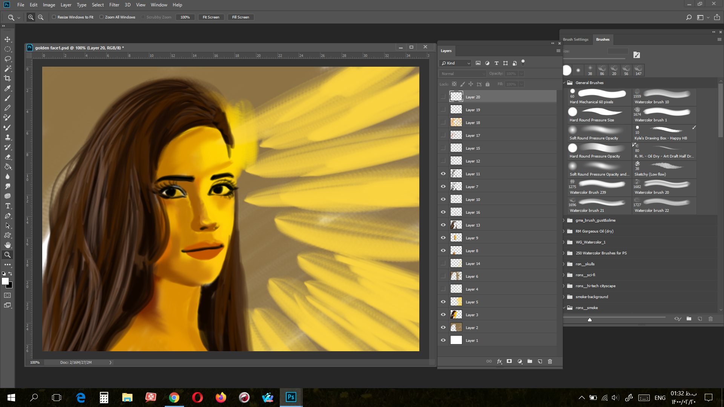
Task: Select the Zoom tool in toolbar
Action: pos(8,255)
